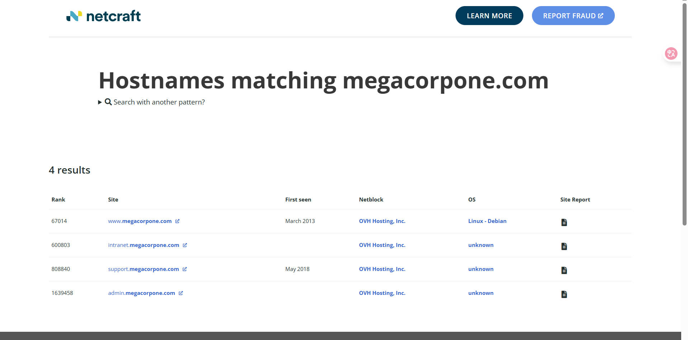Click external link icon beside admin.megacorpone.com
The image size is (688, 340).
(181, 293)
